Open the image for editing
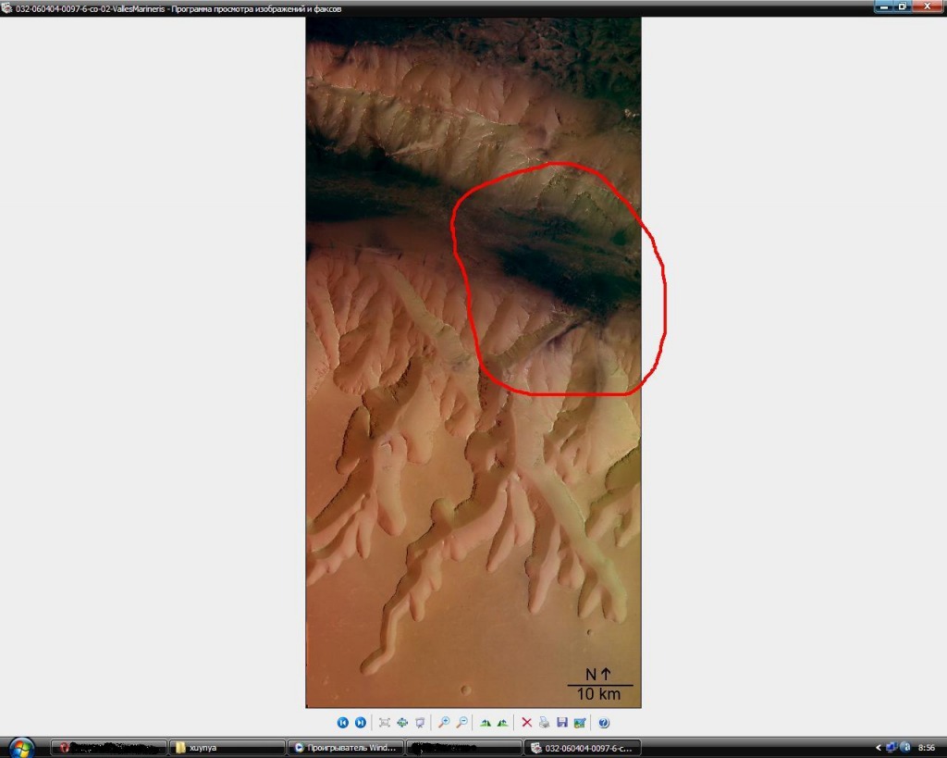The height and width of the screenshot is (758, 947). 579,723
